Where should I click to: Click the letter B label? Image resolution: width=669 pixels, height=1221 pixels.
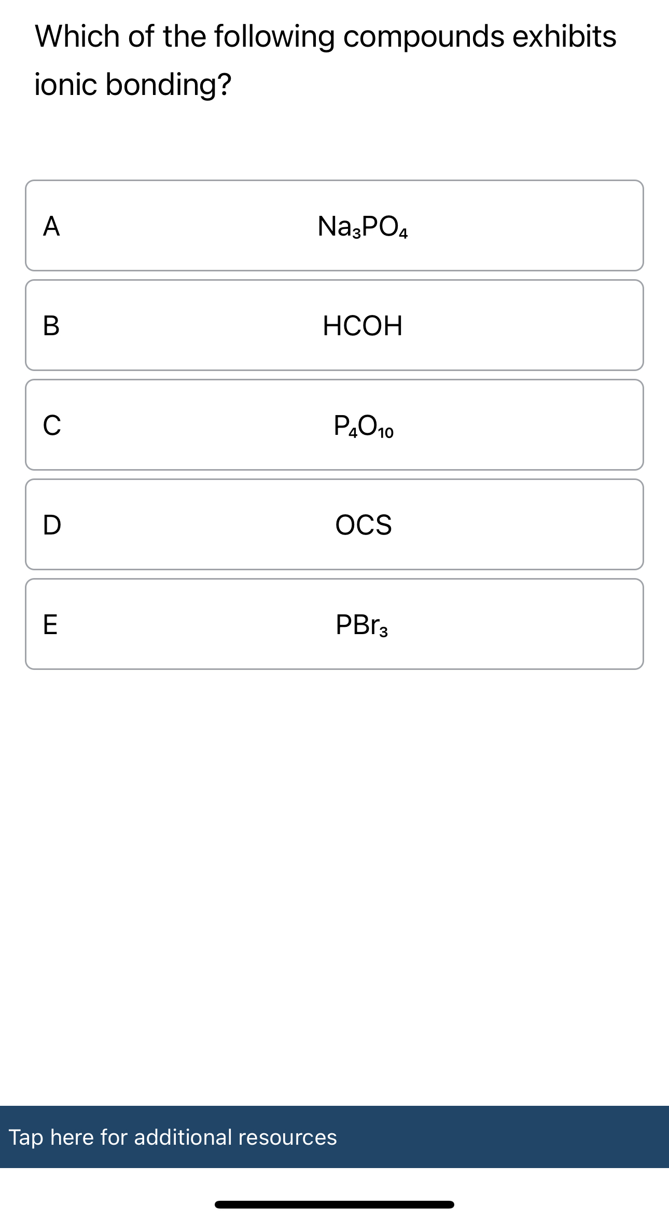coord(52,324)
